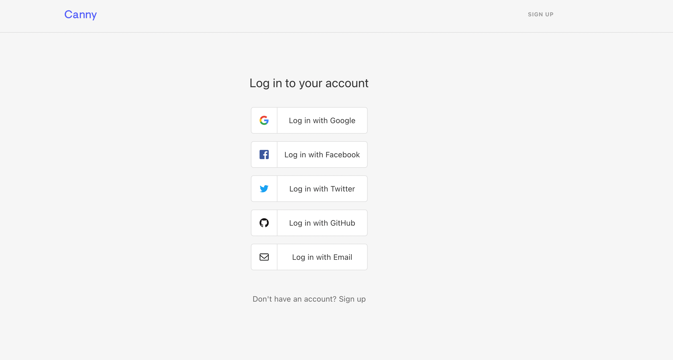Open the Canny logo home link

tap(80, 14)
